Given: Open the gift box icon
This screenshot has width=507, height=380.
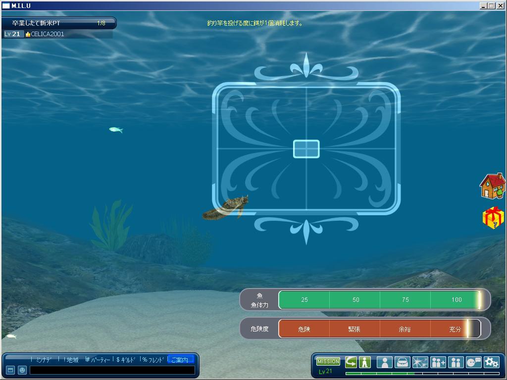Looking at the screenshot, I should point(493,218).
